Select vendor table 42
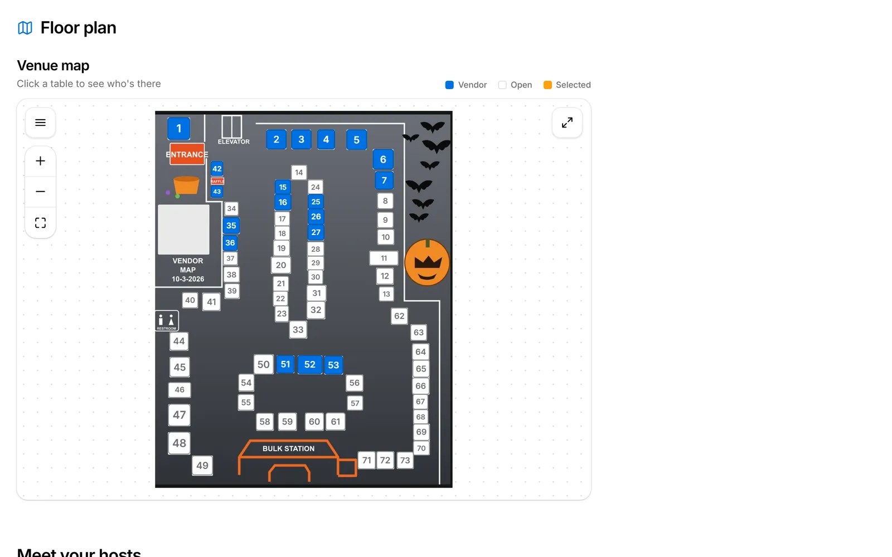The width and height of the screenshot is (892, 557). [x=217, y=169]
